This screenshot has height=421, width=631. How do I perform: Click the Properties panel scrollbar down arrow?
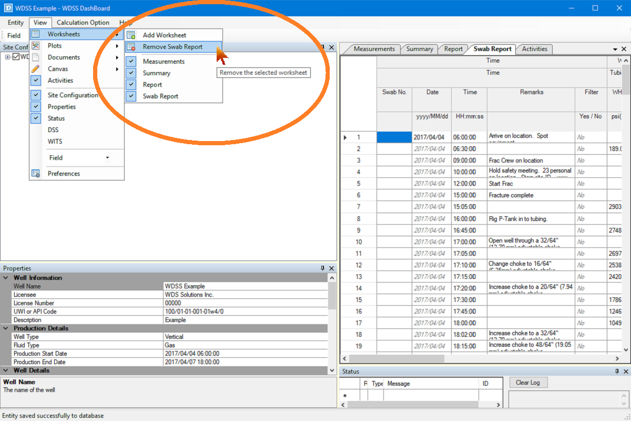click(x=332, y=370)
